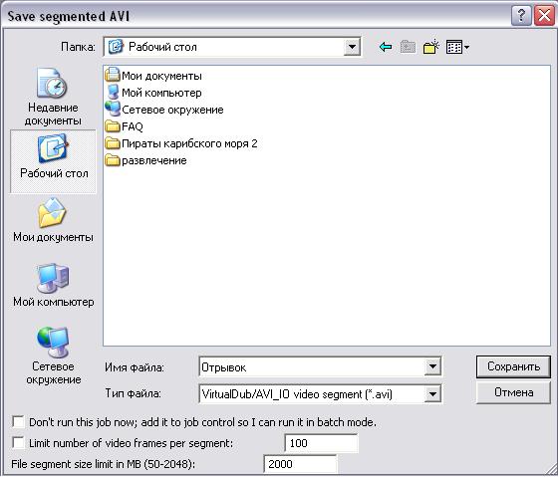
Task: Open Мой компьютер in places sidebar
Action: coord(53,286)
